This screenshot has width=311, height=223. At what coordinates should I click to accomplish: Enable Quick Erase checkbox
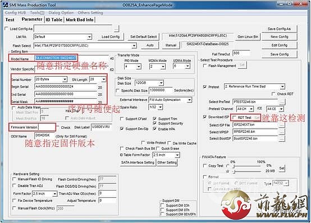[158, 148]
